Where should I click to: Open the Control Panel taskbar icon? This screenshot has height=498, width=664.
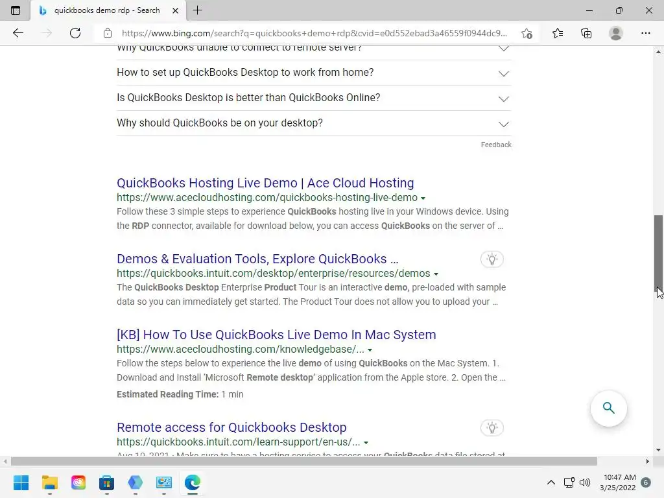coord(164,482)
